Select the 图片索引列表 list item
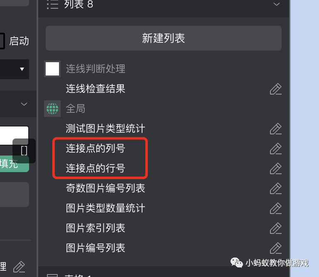The image size is (319, 277). pos(96,228)
